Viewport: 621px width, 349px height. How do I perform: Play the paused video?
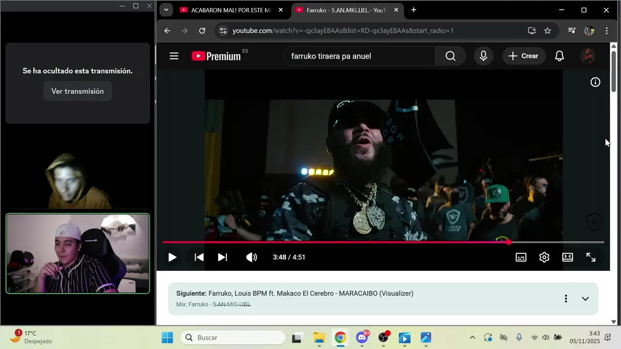pos(172,257)
